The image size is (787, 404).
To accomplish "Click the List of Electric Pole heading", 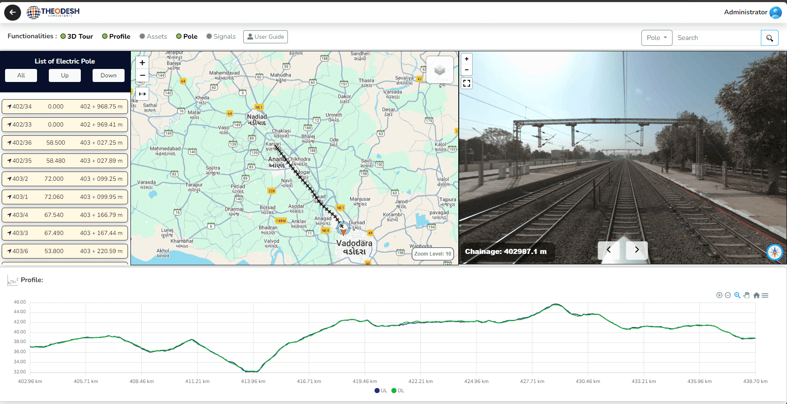I will click(65, 61).
